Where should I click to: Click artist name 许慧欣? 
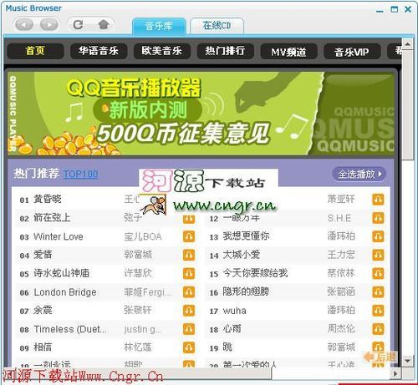tap(138, 273)
